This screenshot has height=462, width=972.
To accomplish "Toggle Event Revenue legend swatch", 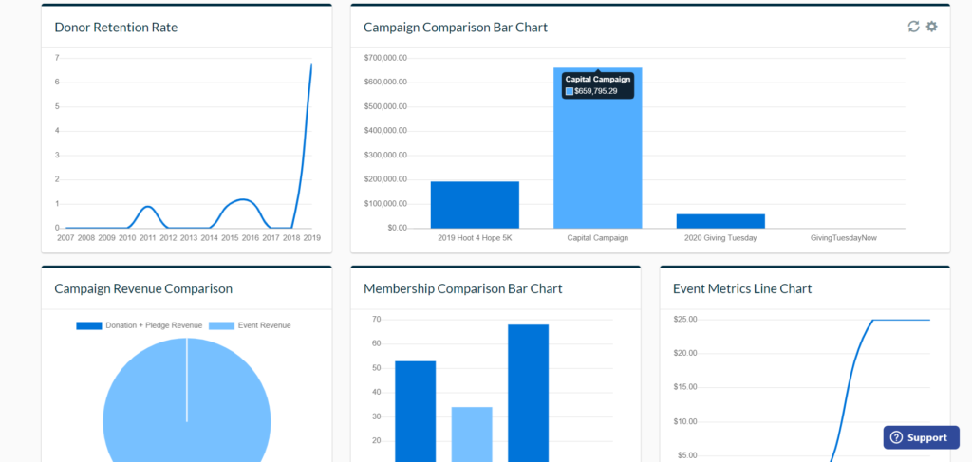I will (222, 325).
